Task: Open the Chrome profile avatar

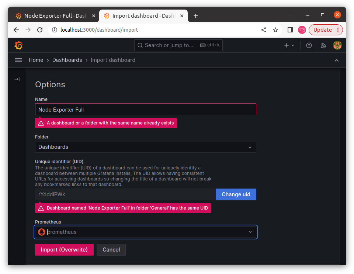Action: tap(302, 30)
